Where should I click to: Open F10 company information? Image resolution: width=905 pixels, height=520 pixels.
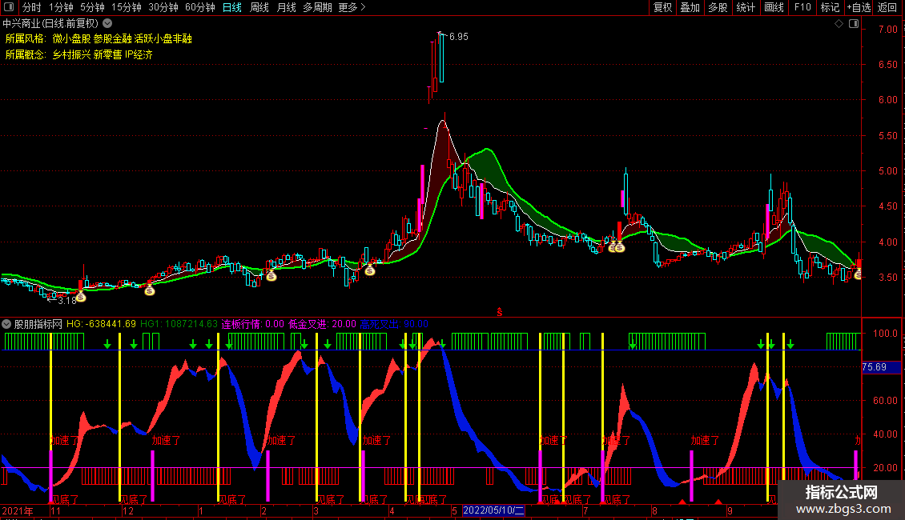click(802, 7)
